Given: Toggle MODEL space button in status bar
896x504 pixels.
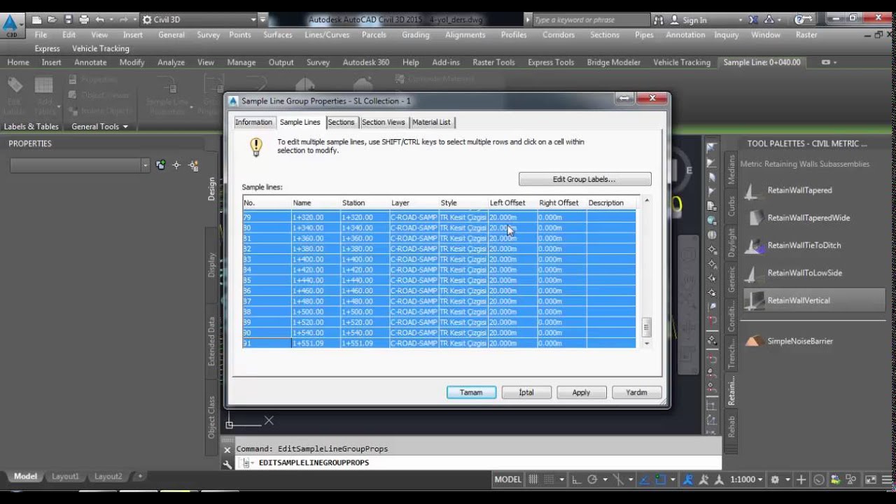Looking at the screenshot, I should click(x=508, y=479).
